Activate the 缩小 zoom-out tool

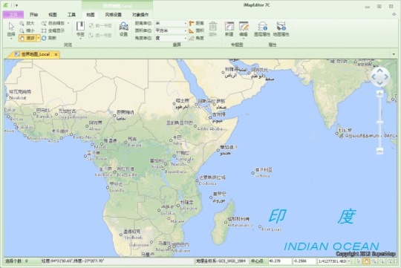(27, 30)
